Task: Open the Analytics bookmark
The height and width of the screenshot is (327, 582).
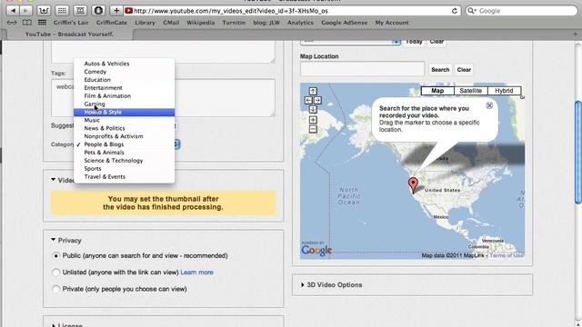Action: 300,23
